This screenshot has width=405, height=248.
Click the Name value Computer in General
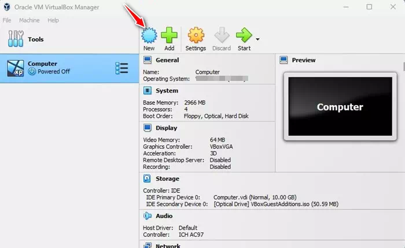pyautogui.click(x=207, y=72)
